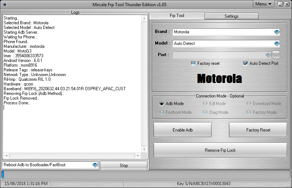This screenshot has height=188, width=292.
Task: Click the Enable Adb button
Action: pos(182,130)
